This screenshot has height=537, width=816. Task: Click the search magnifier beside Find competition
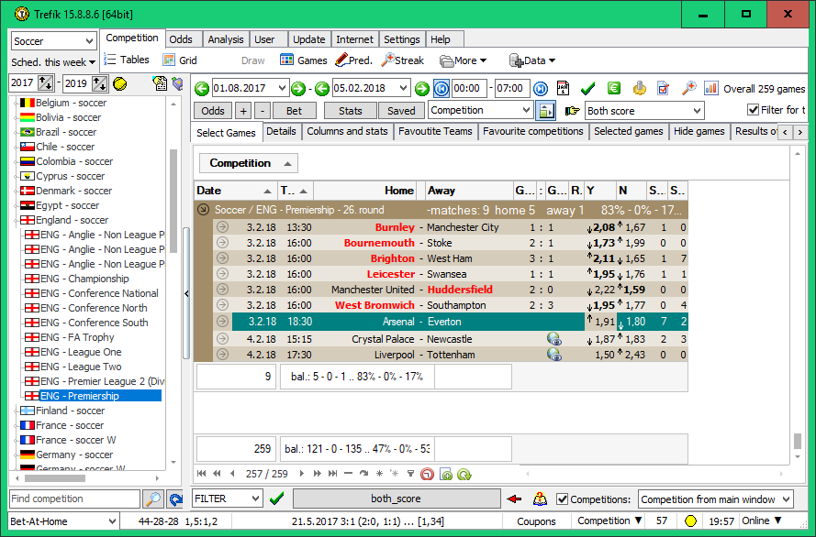point(153,499)
